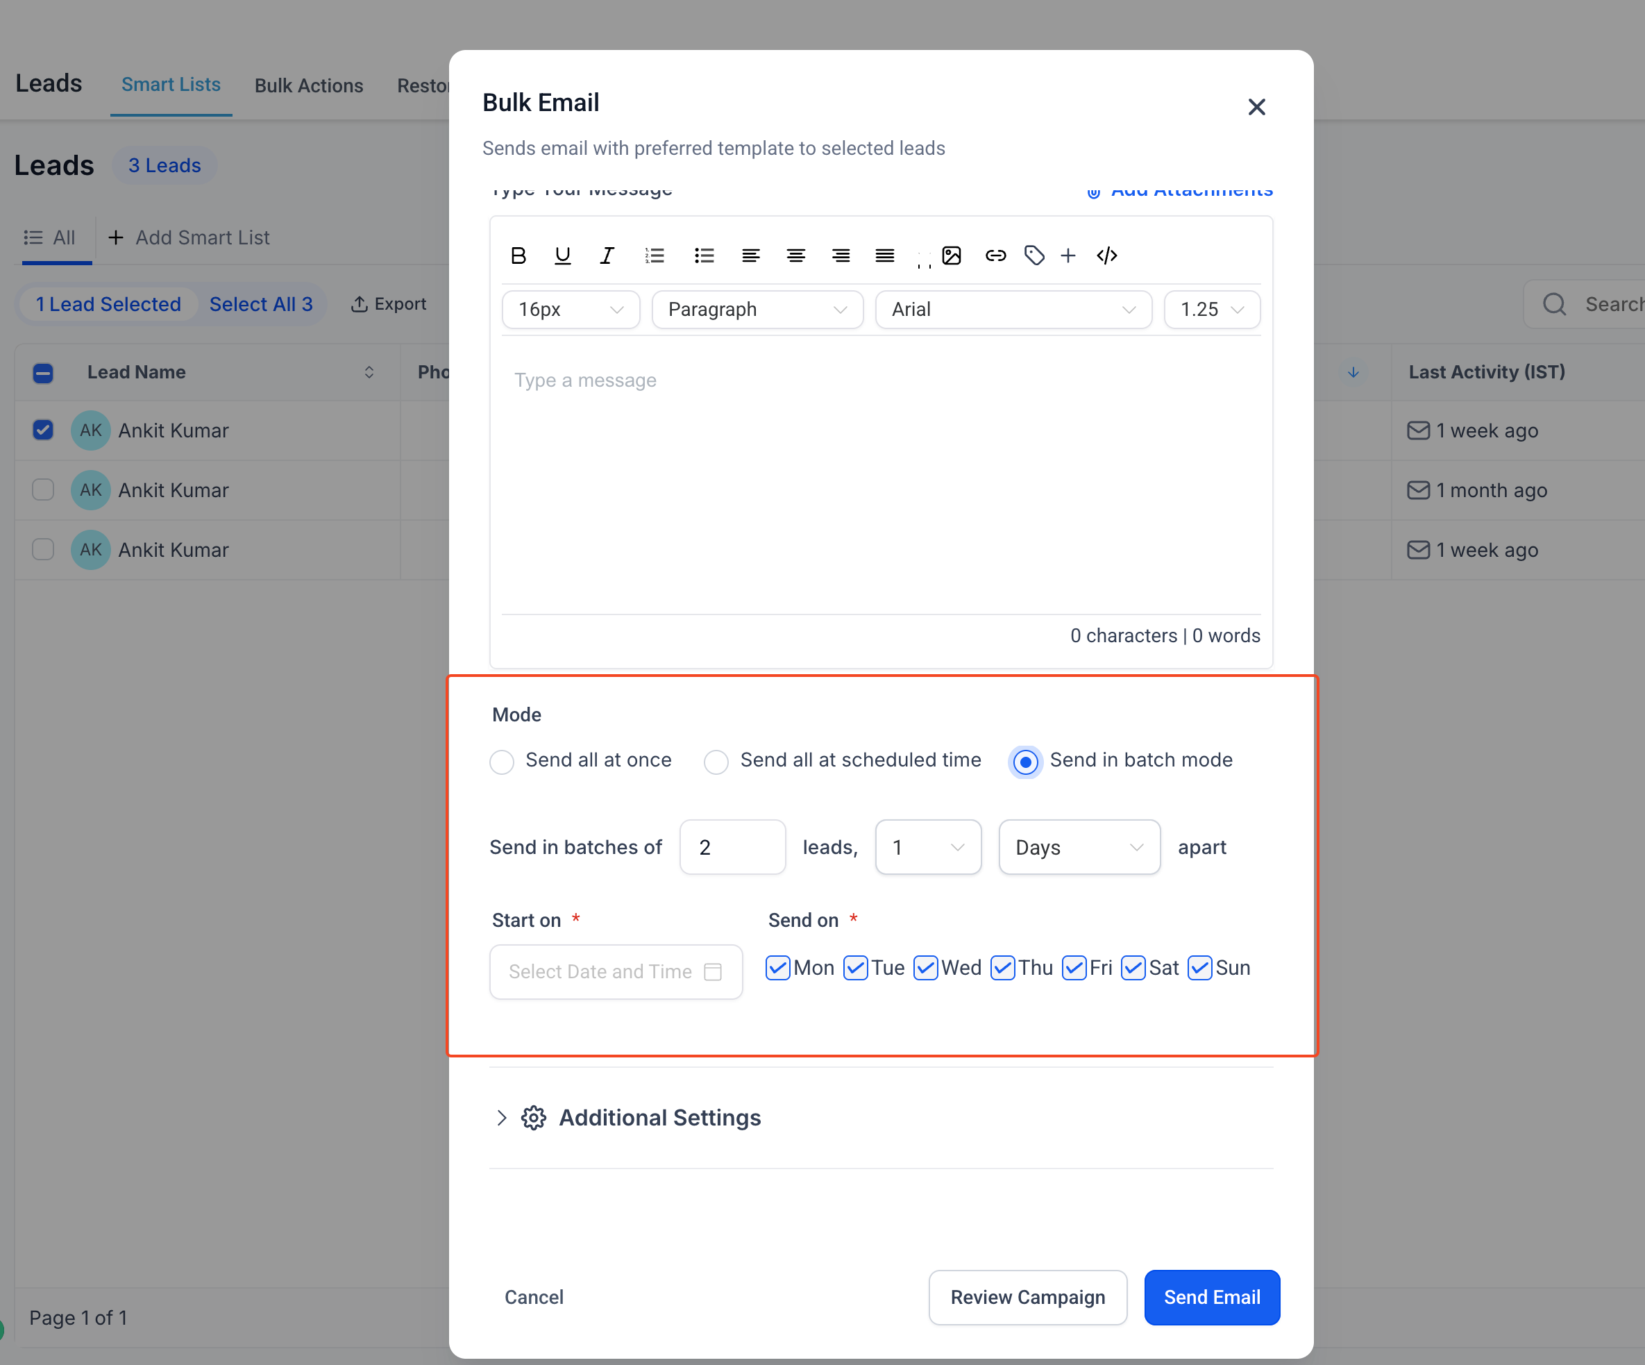Toggle bold formatting in message editor
1645x1365 pixels.
(x=518, y=256)
